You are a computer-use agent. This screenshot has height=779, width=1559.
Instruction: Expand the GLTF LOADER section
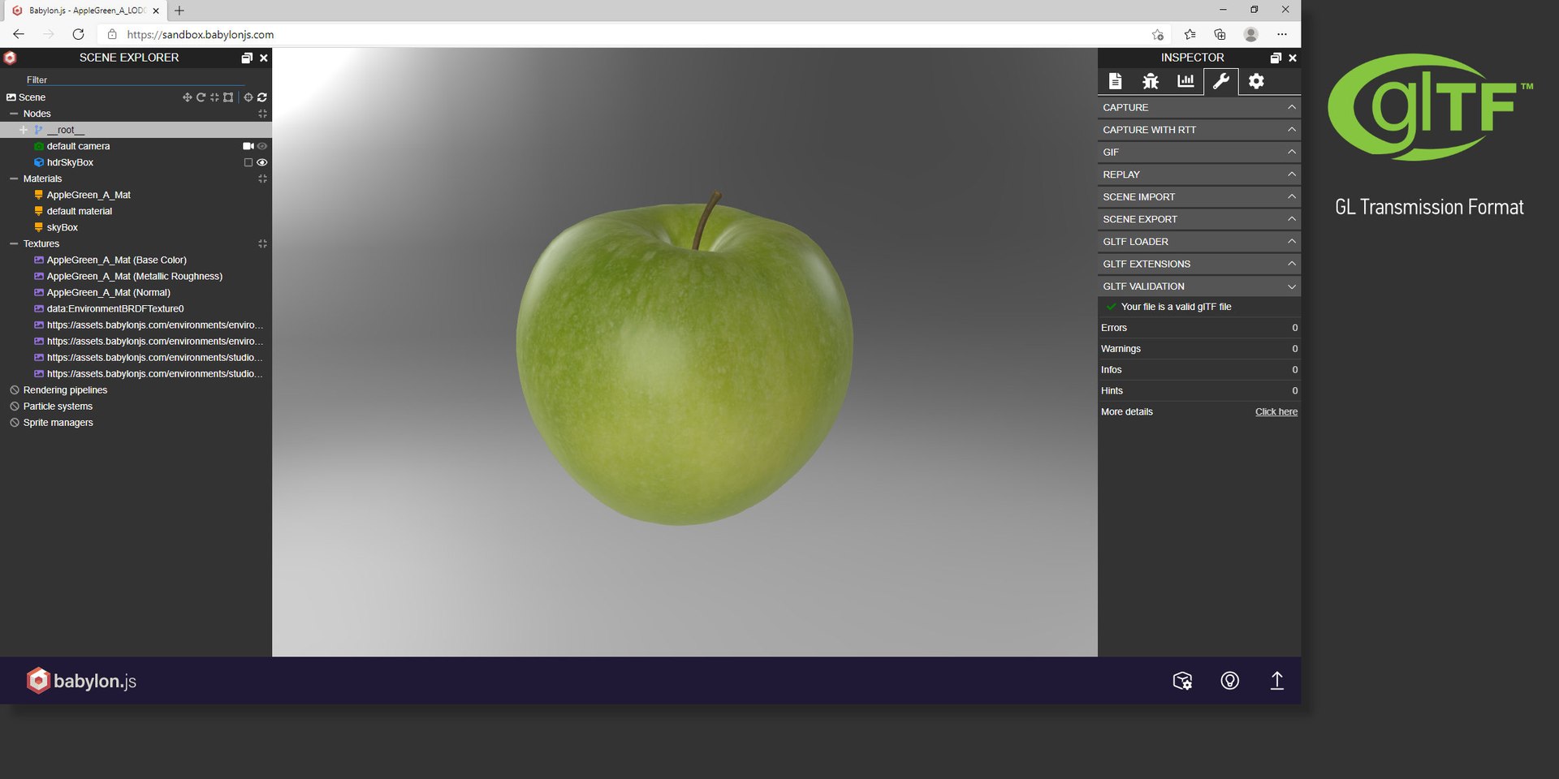1199,242
